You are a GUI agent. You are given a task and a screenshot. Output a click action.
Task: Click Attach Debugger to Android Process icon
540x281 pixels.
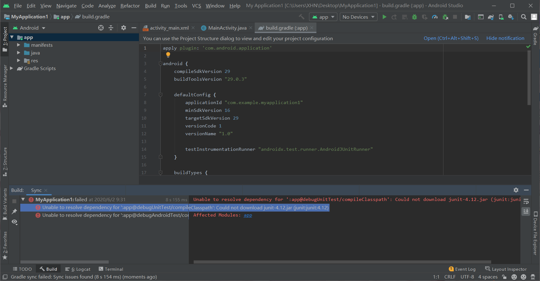445,17
